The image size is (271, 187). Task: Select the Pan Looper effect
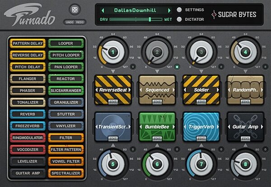click(66, 67)
